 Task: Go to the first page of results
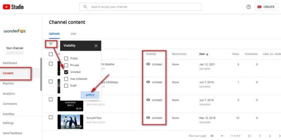pos(250,136)
